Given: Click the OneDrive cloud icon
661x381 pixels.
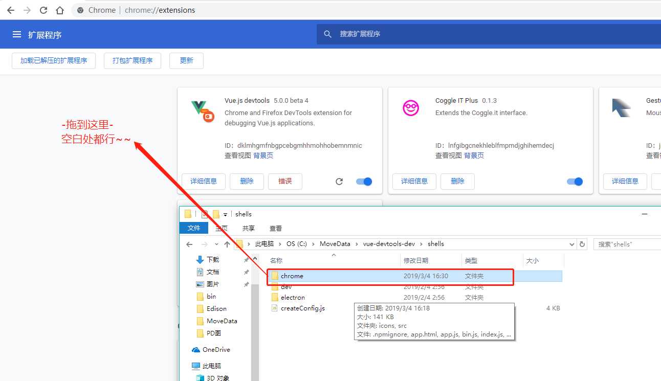Looking at the screenshot, I should 195,350.
